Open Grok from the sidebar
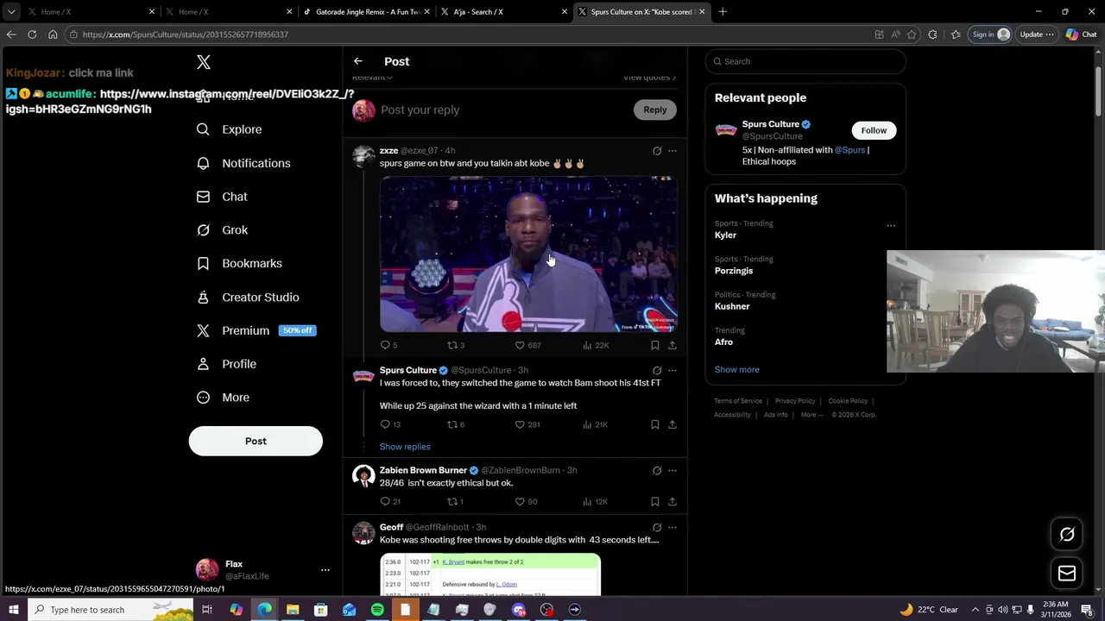The width and height of the screenshot is (1105, 621). 223,230
